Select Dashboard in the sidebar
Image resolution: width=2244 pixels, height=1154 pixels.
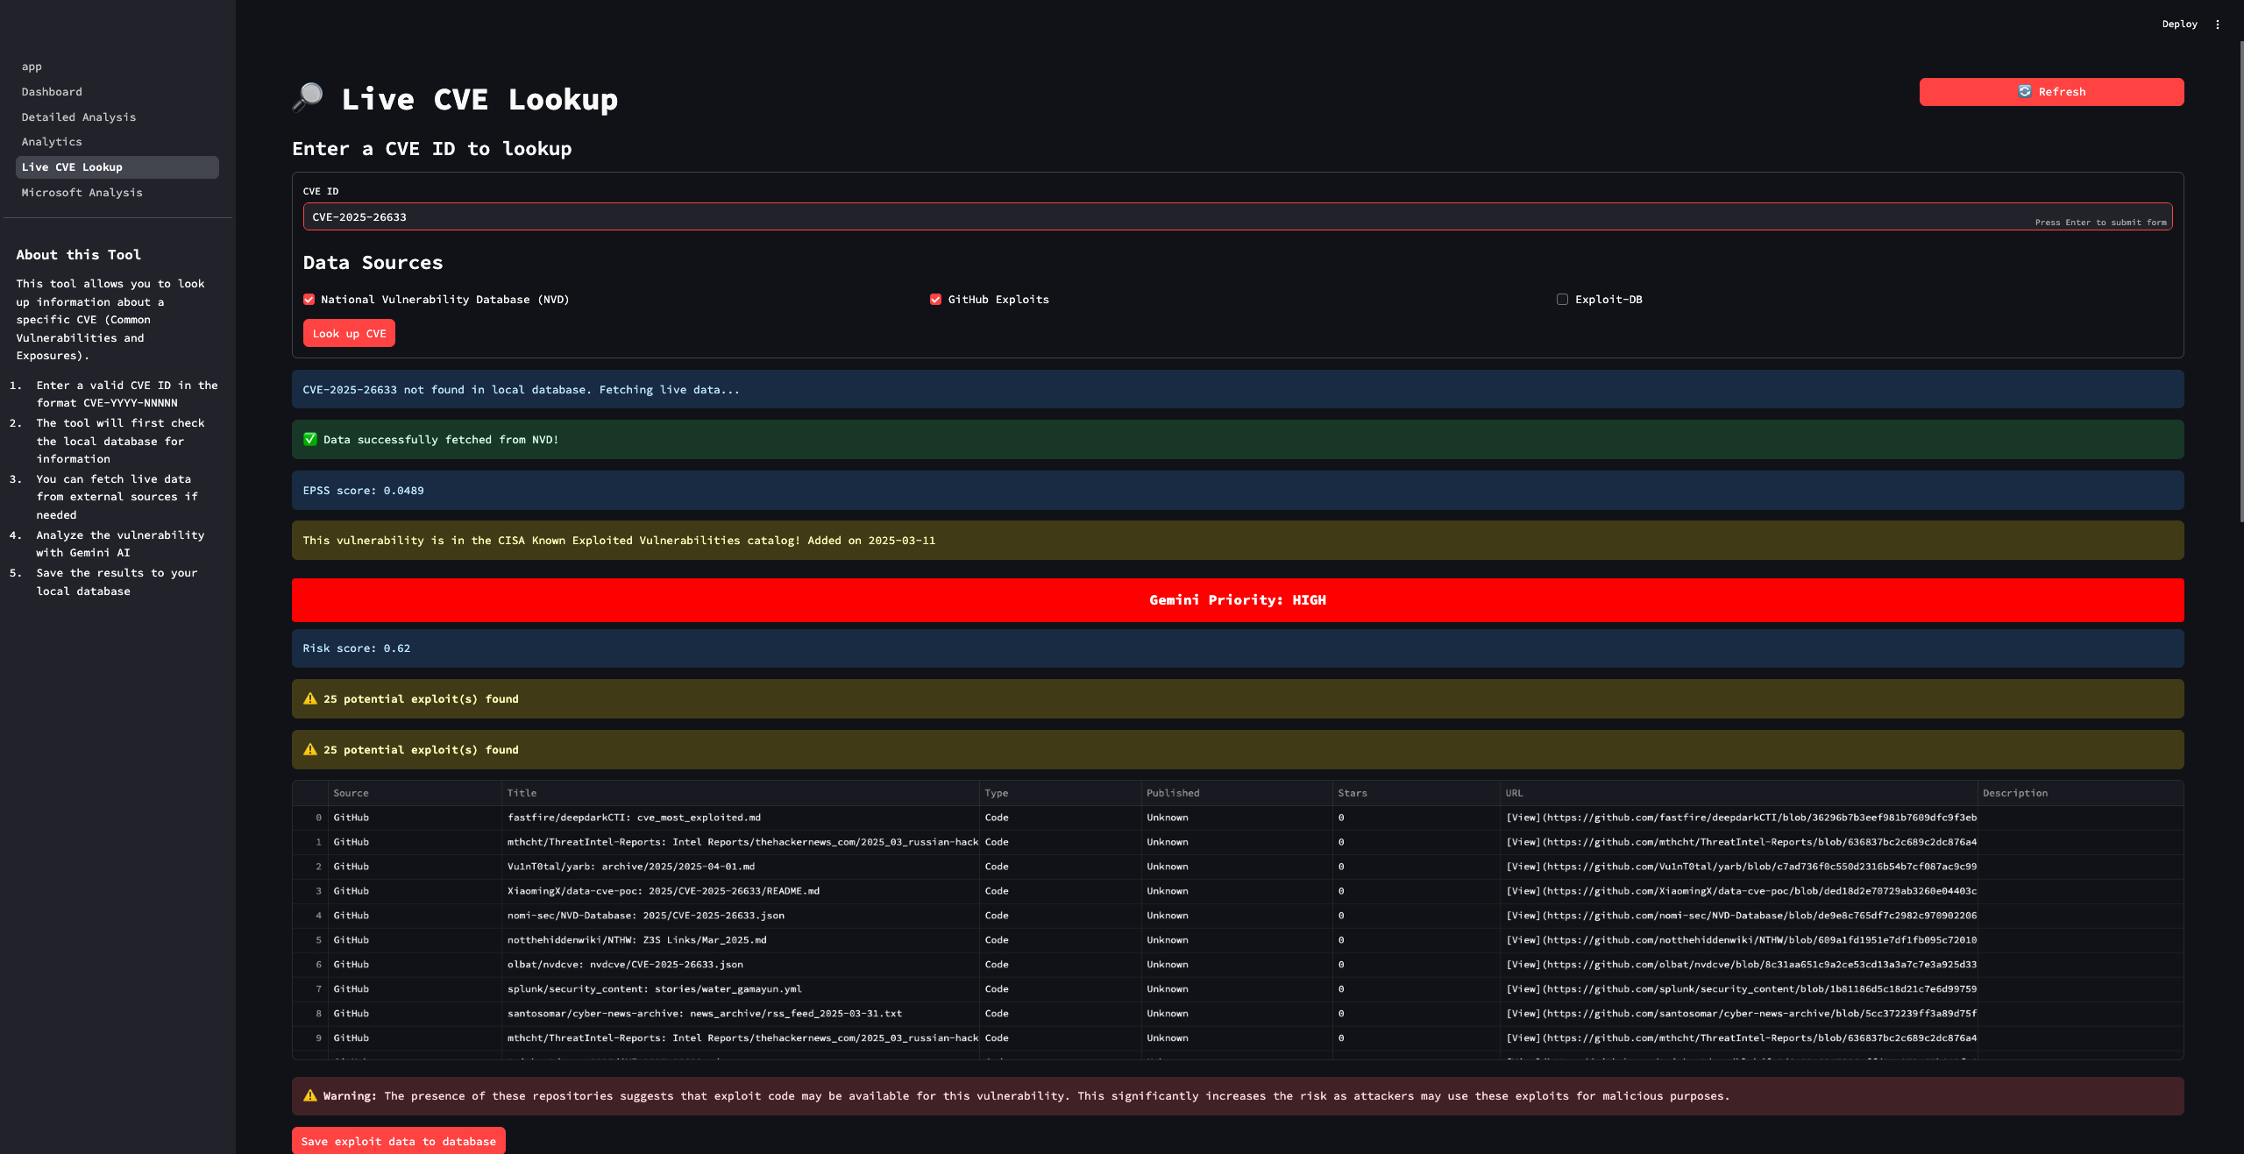52,91
